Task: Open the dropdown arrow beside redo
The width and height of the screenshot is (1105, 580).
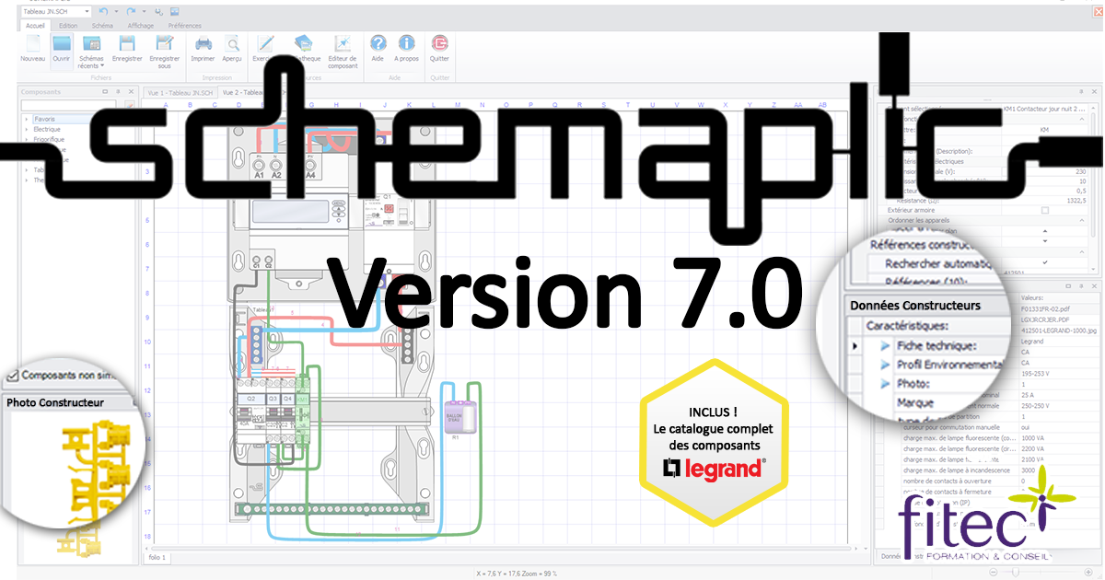Action: (142, 11)
